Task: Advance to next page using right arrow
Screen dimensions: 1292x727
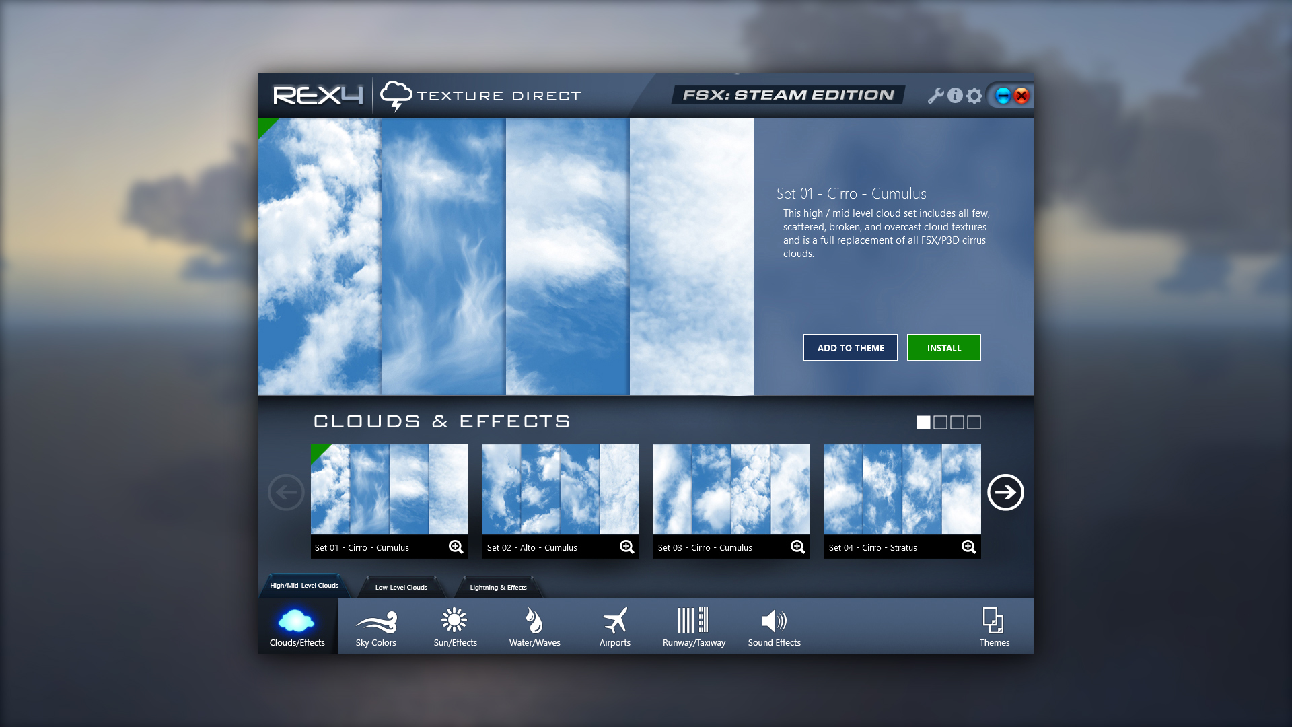Action: (1005, 492)
